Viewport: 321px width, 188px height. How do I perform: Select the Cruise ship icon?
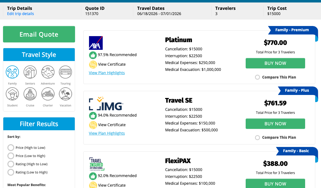click(30, 94)
